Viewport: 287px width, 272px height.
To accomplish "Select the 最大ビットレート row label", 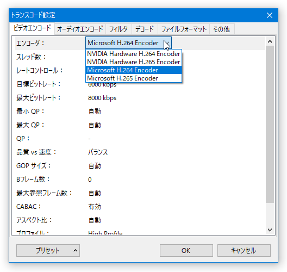I will pyautogui.click(x=39, y=98).
